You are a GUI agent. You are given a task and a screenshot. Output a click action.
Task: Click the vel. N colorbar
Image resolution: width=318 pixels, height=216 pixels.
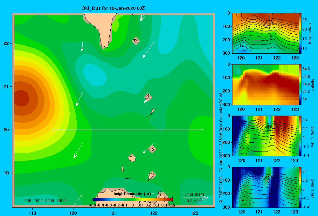point(300,136)
